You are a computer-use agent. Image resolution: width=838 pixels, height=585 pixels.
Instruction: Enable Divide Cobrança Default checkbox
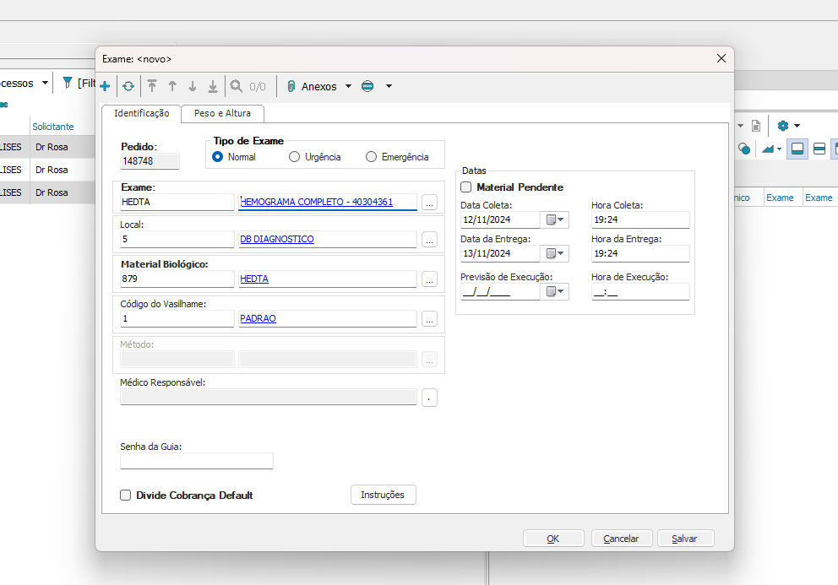pyautogui.click(x=126, y=496)
